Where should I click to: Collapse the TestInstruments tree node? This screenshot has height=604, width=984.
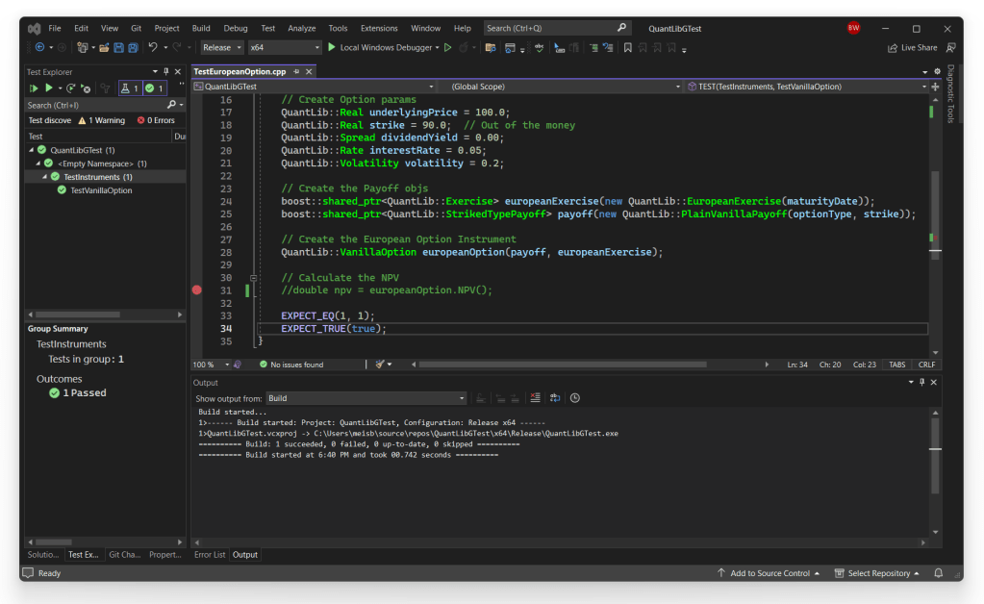(x=44, y=177)
